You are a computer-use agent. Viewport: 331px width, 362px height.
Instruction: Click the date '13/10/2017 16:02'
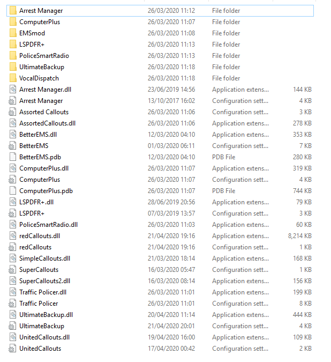coord(171,101)
